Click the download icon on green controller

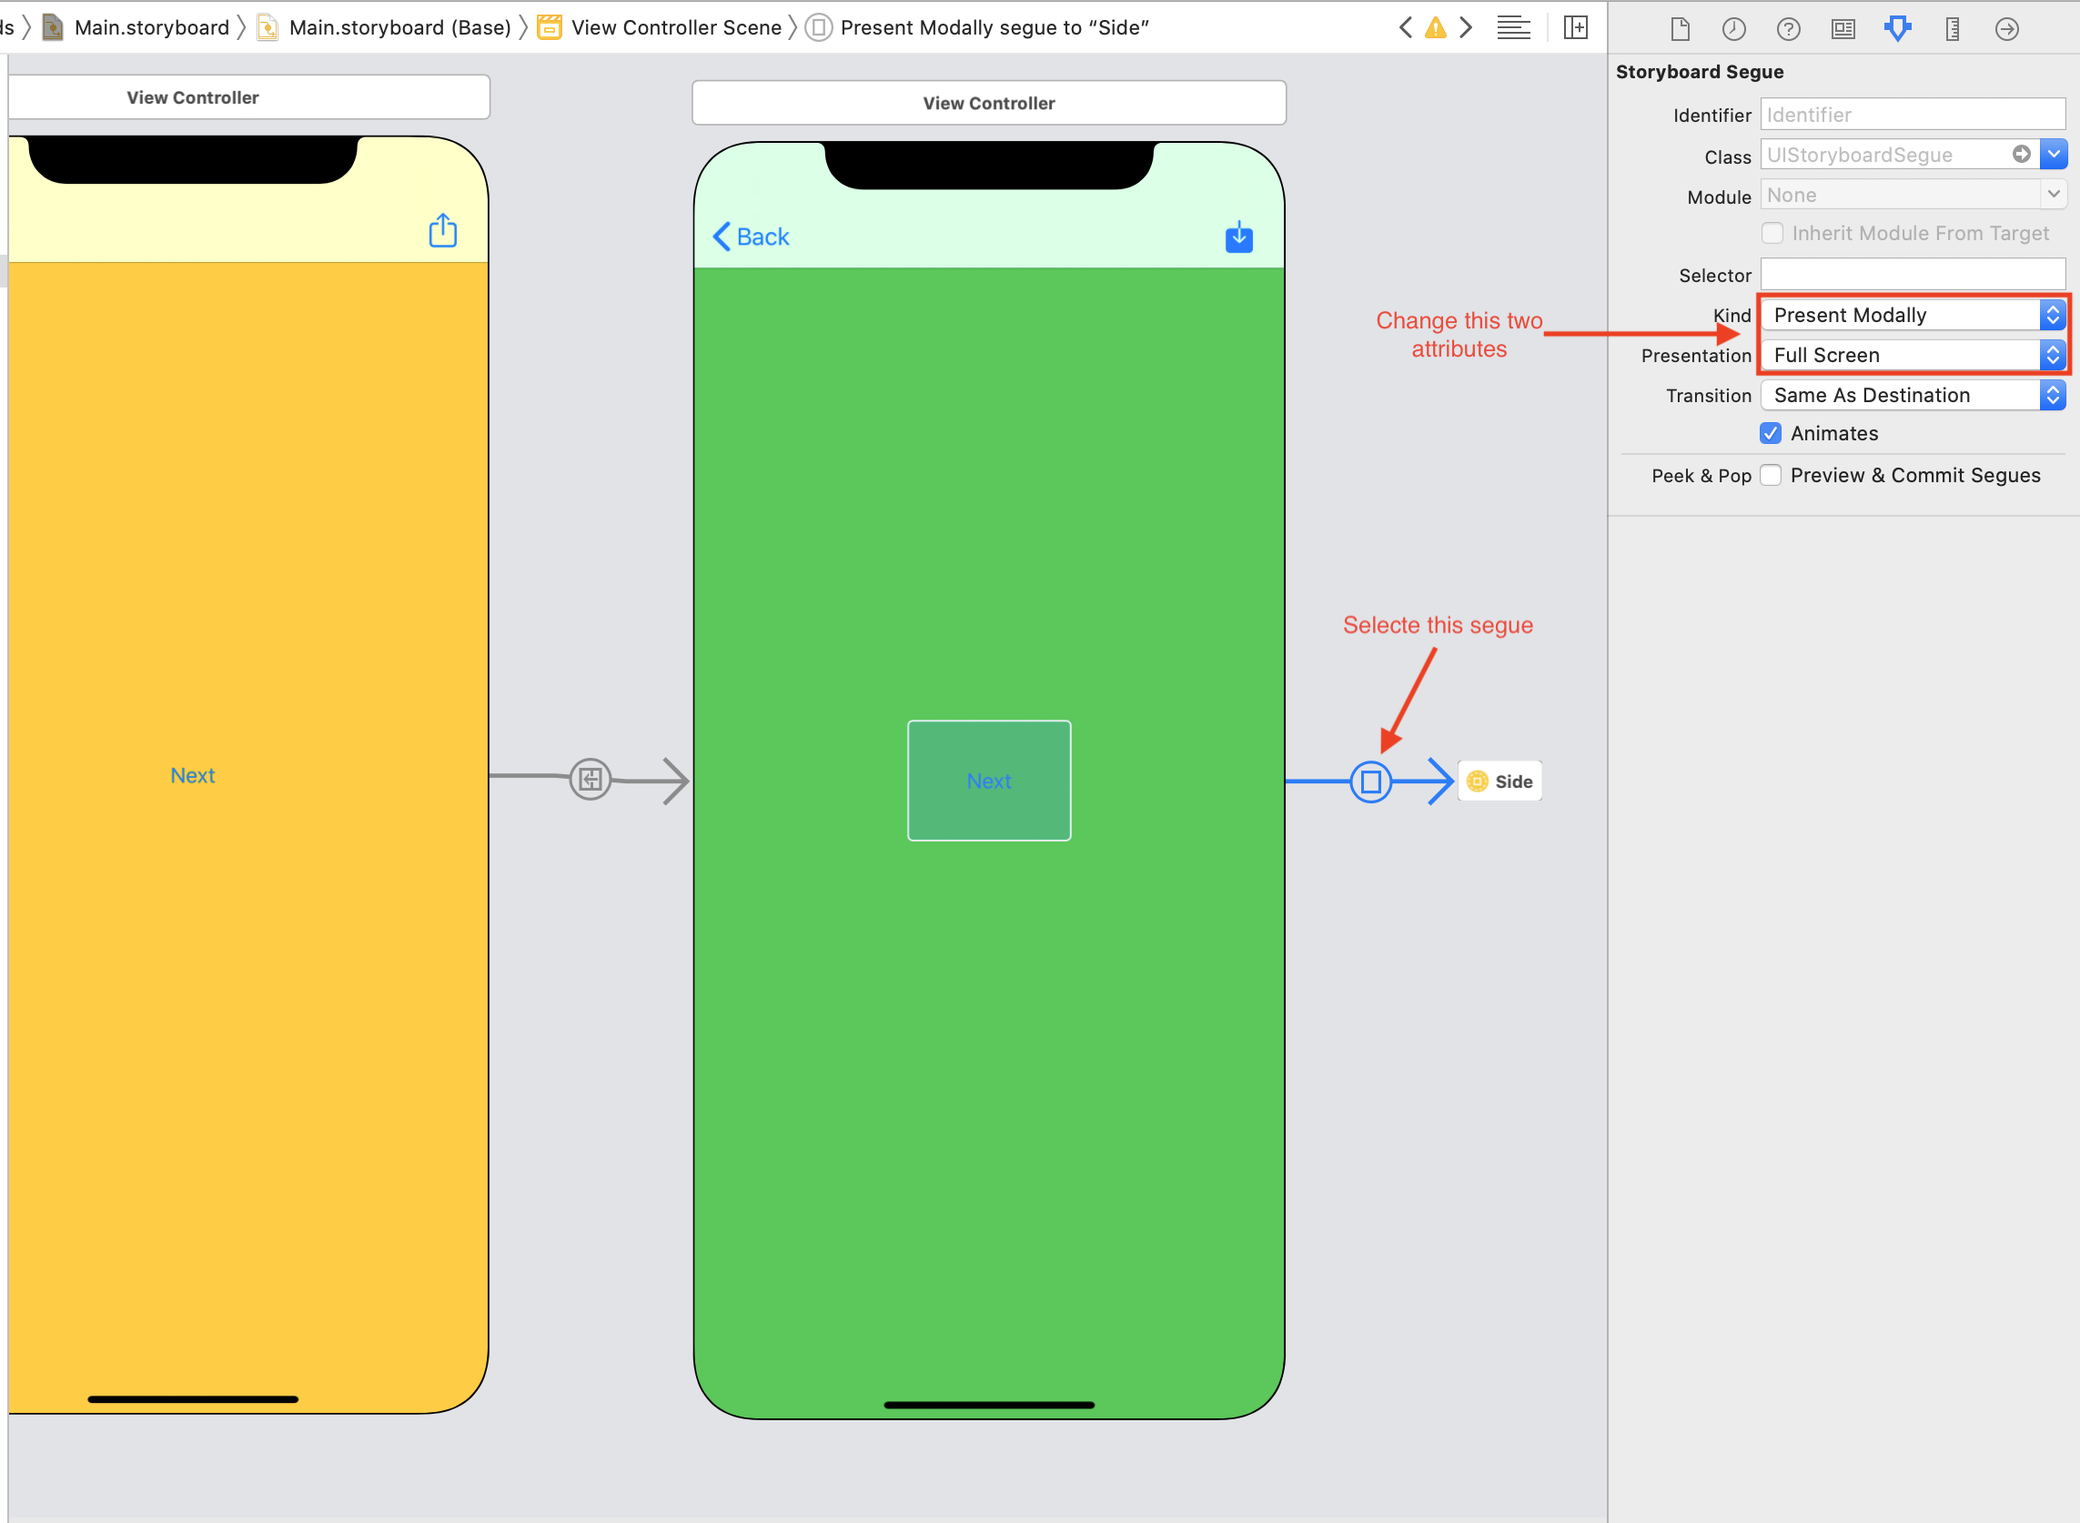(1238, 237)
